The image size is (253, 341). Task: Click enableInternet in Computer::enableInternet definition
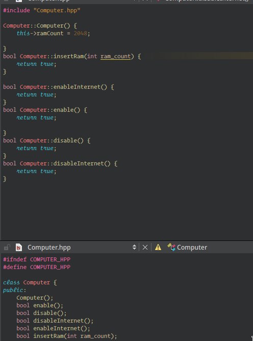(x=77, y=87)
